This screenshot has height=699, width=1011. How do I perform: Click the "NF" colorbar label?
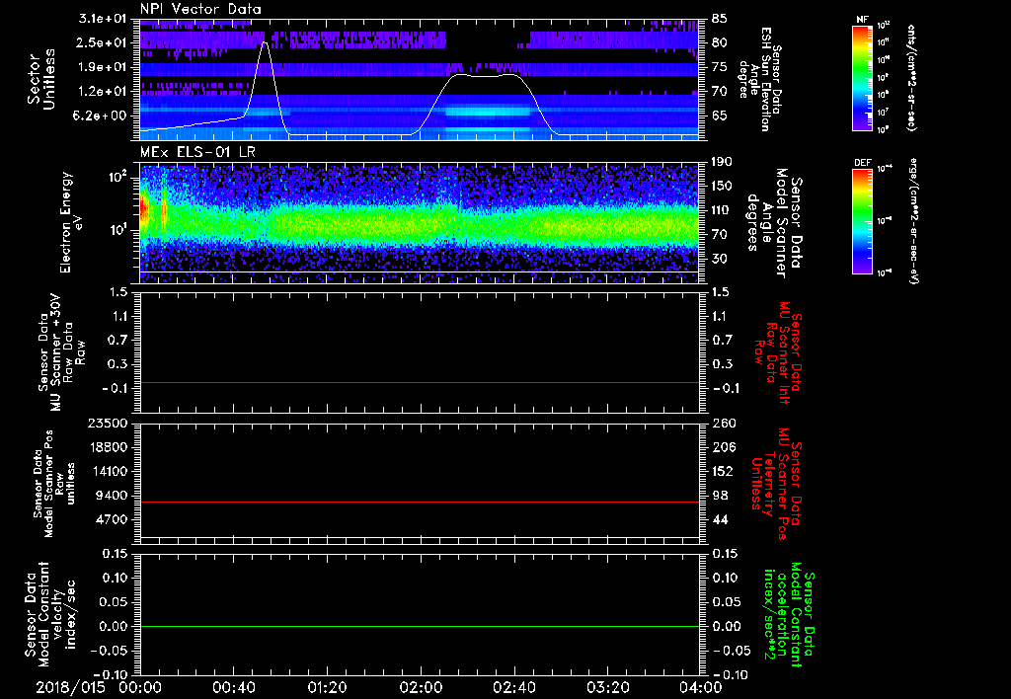click(x=862, y=20)
